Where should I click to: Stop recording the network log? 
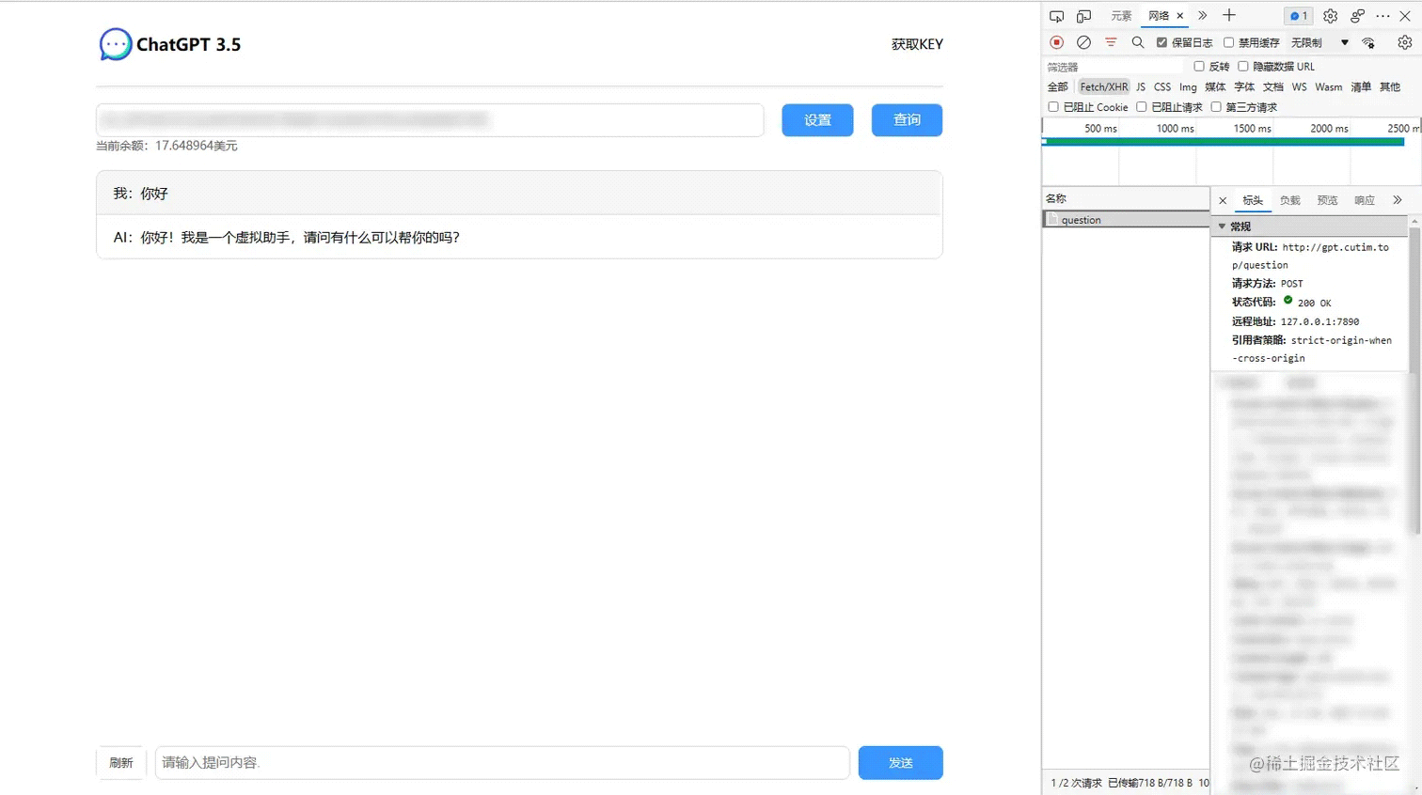[1057, 42]
